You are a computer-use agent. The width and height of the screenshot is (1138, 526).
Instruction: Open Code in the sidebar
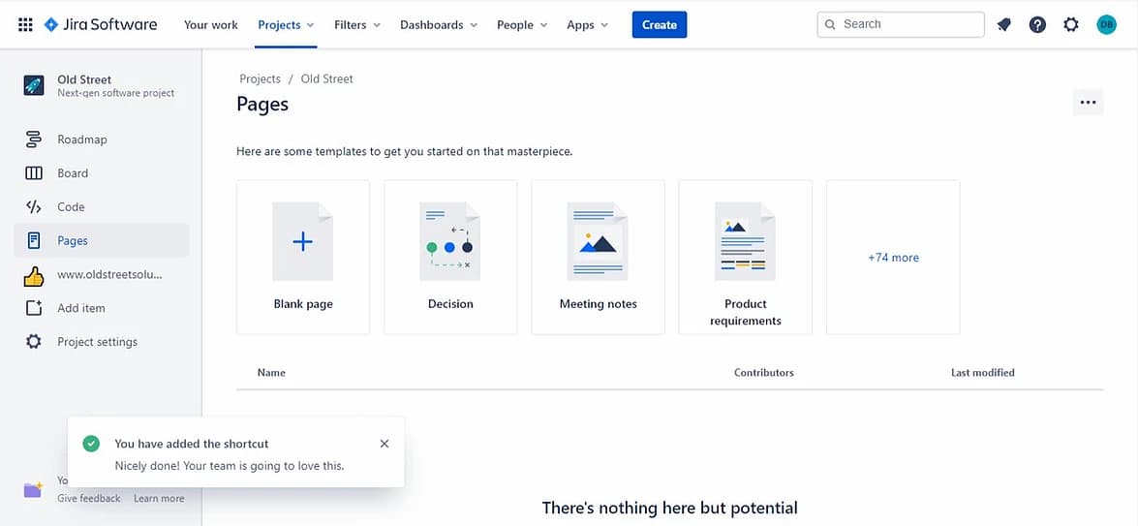71,207
